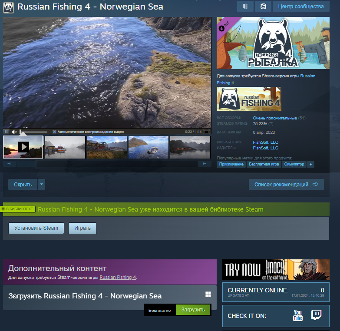Click the thumbnail strip scrollbar handle
The height and width of the screenshot is (331, 340).
coord(27,164)
